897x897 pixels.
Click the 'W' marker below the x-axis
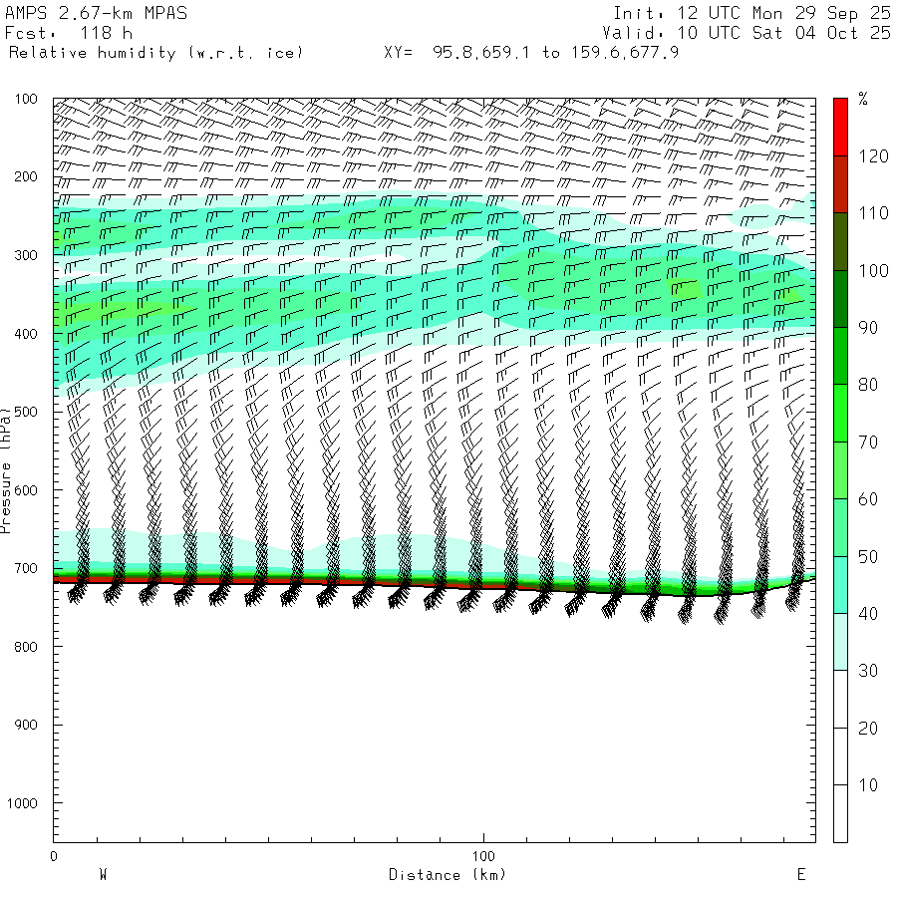102,875
